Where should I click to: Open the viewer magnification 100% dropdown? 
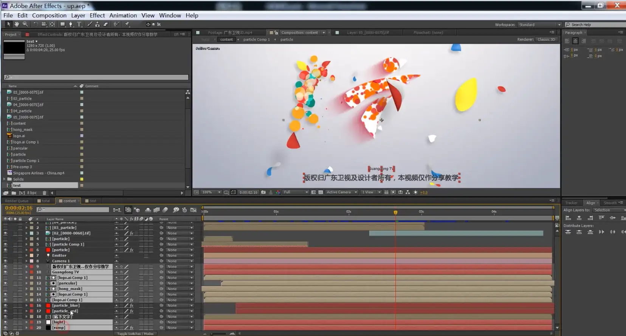point(211,192)
